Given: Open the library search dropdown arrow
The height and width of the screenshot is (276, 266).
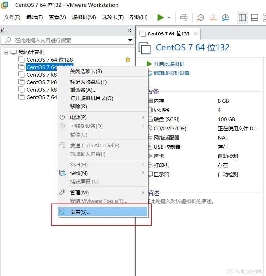Looking at the screenshot, I should [130, 40].
